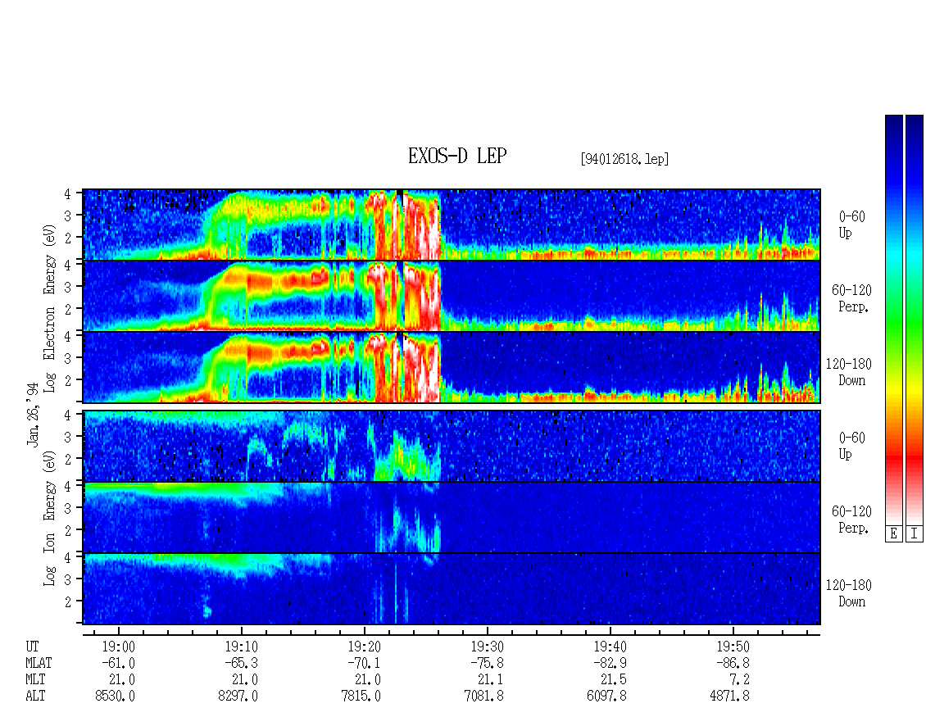Image resolution: width=926 pixels, height=717 pixels.
Task: Click the ALT value 4871.8
Action: click(730, 696)
